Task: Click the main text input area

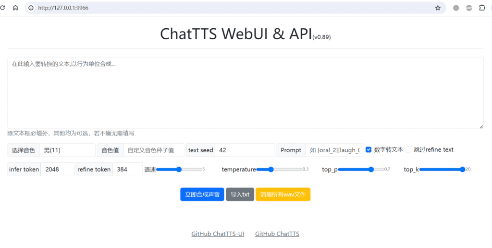Action: (x=245, y=93)
